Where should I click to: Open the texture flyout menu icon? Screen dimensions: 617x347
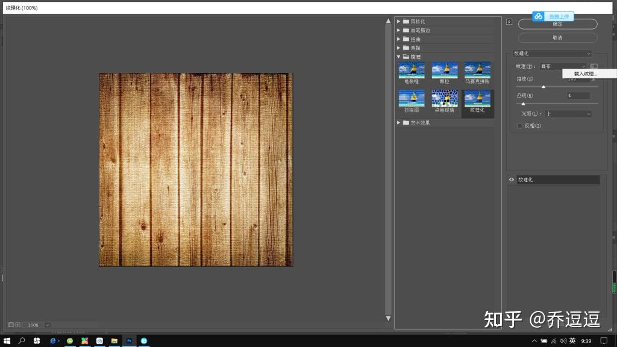coord(594,66)
